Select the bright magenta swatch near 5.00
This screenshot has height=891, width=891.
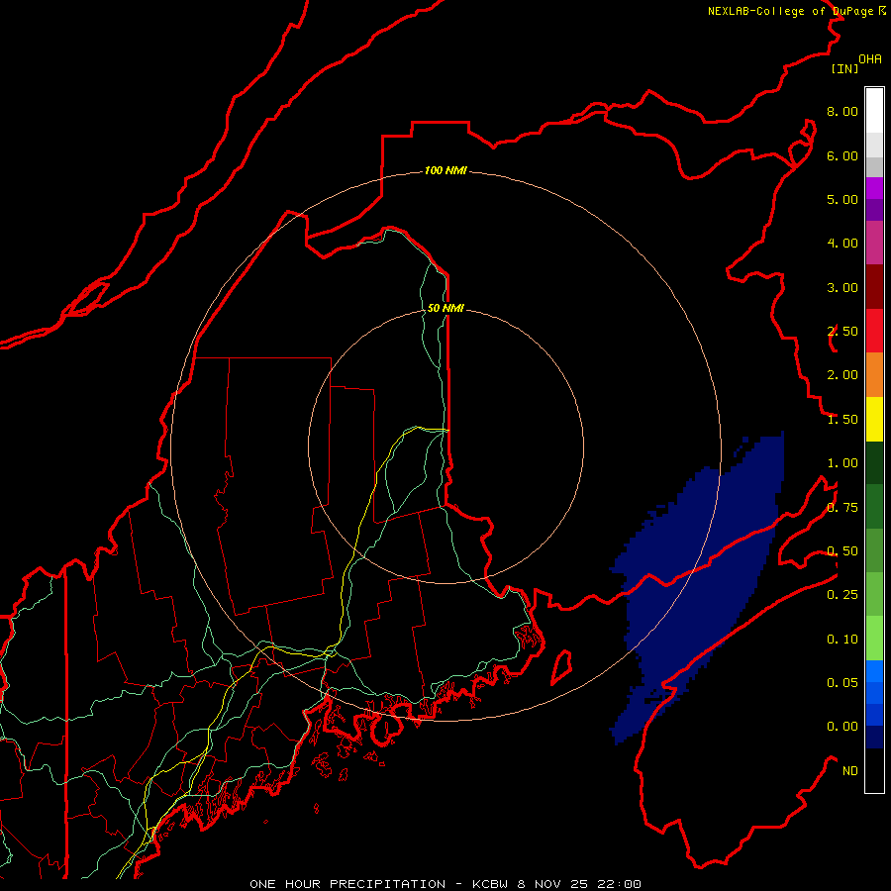click(x=874, y=188)
